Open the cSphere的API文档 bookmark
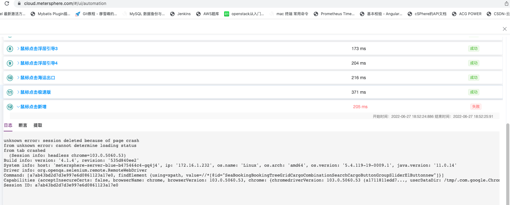The image size is (510, 205). pyautogui.click(x=427, y=14)
